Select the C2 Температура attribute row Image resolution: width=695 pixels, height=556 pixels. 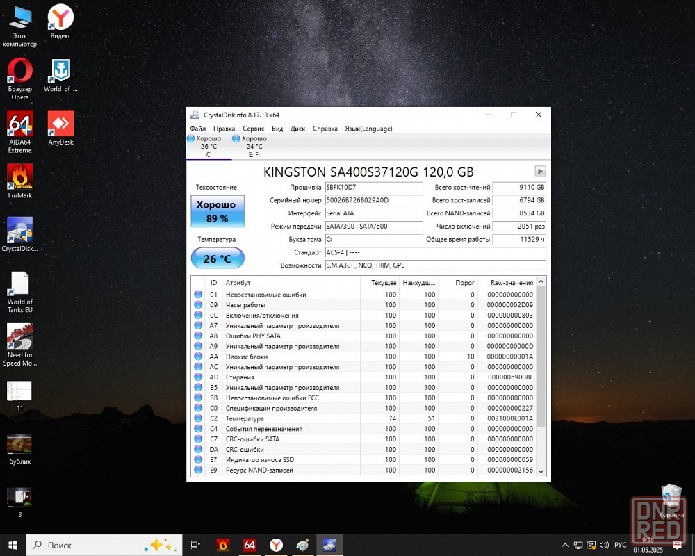(x=364, y=418)
